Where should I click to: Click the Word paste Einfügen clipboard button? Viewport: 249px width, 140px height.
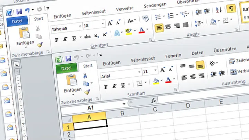tap(25, 37)
